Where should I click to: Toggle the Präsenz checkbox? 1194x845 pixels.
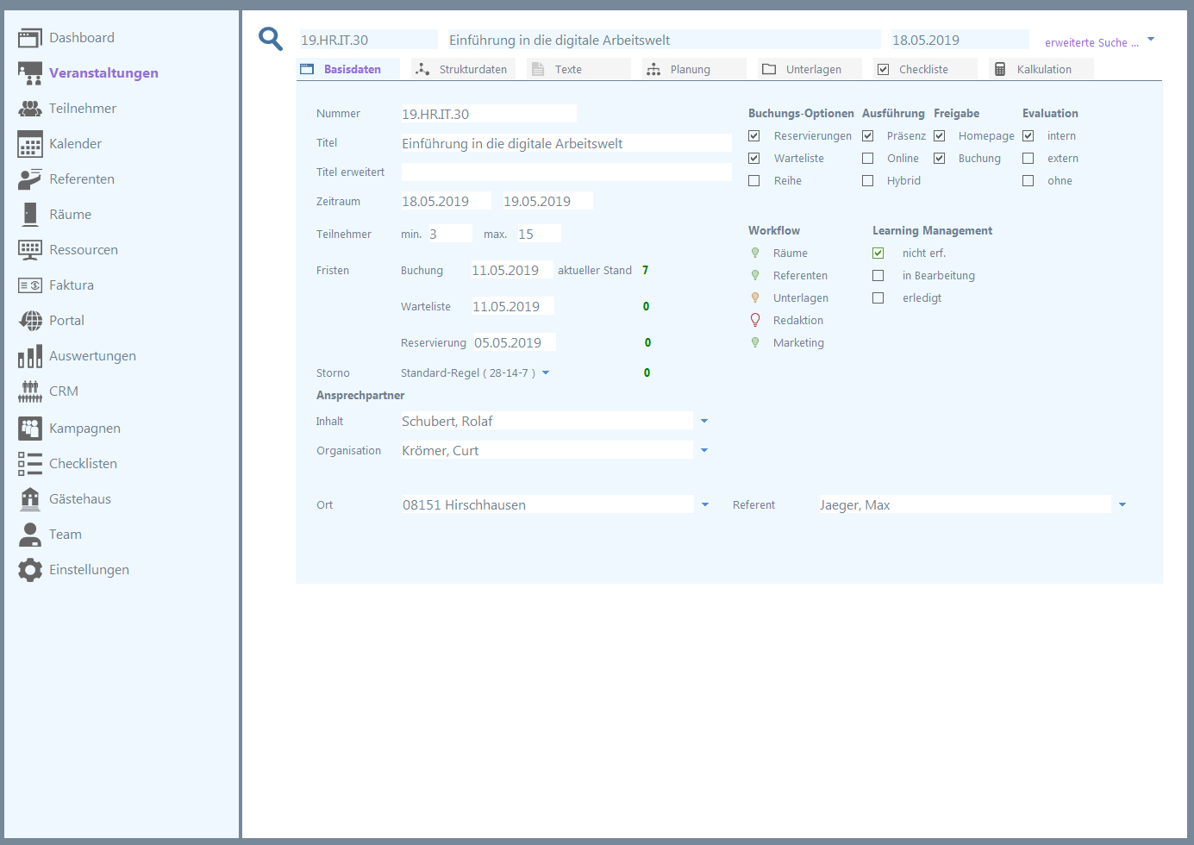point(868,136)
